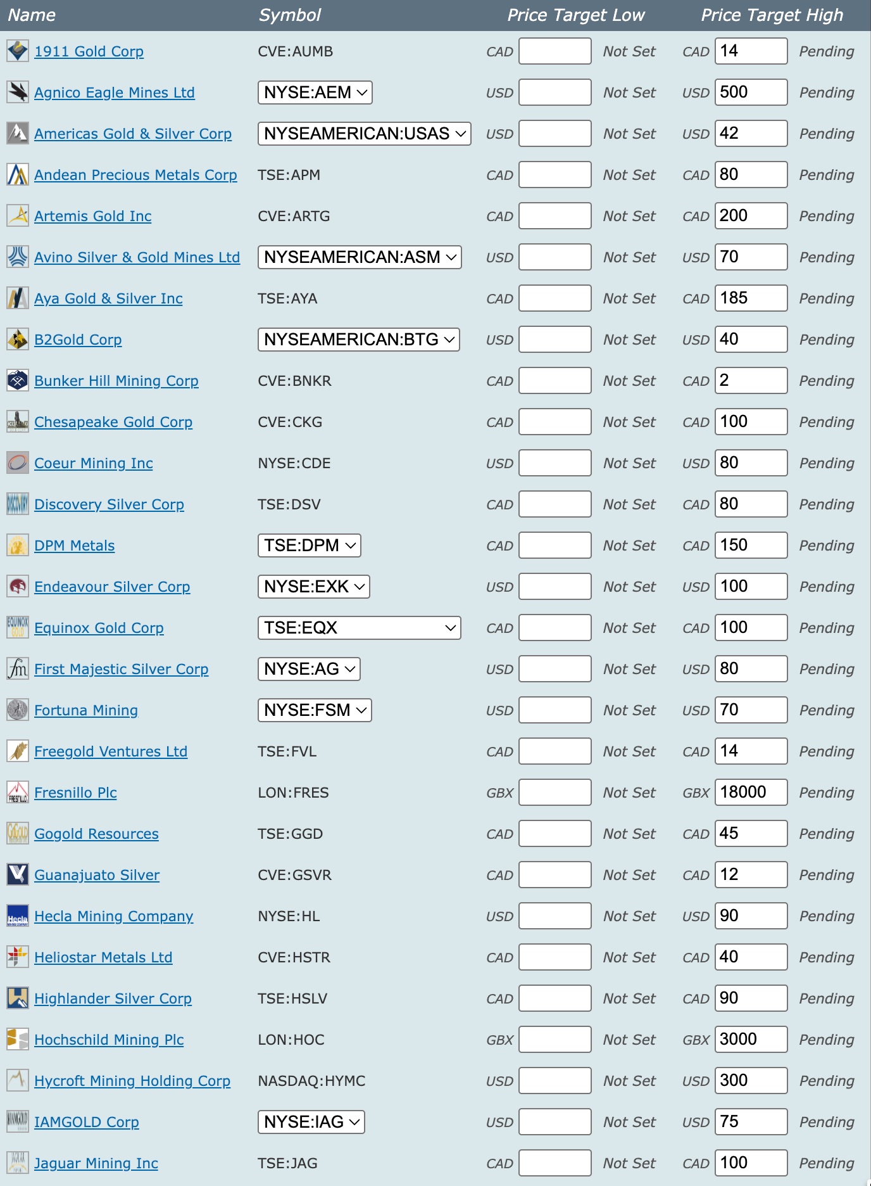Open the NYSE:AEM symbol dropdown

tap(315, 92)
